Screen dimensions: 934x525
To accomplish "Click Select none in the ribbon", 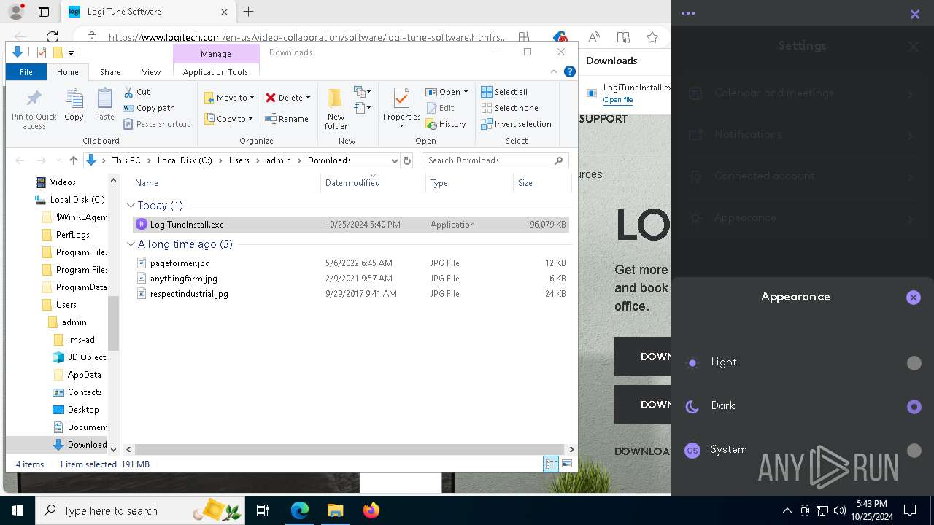I will pyautogui.click(x=509, y=108).
